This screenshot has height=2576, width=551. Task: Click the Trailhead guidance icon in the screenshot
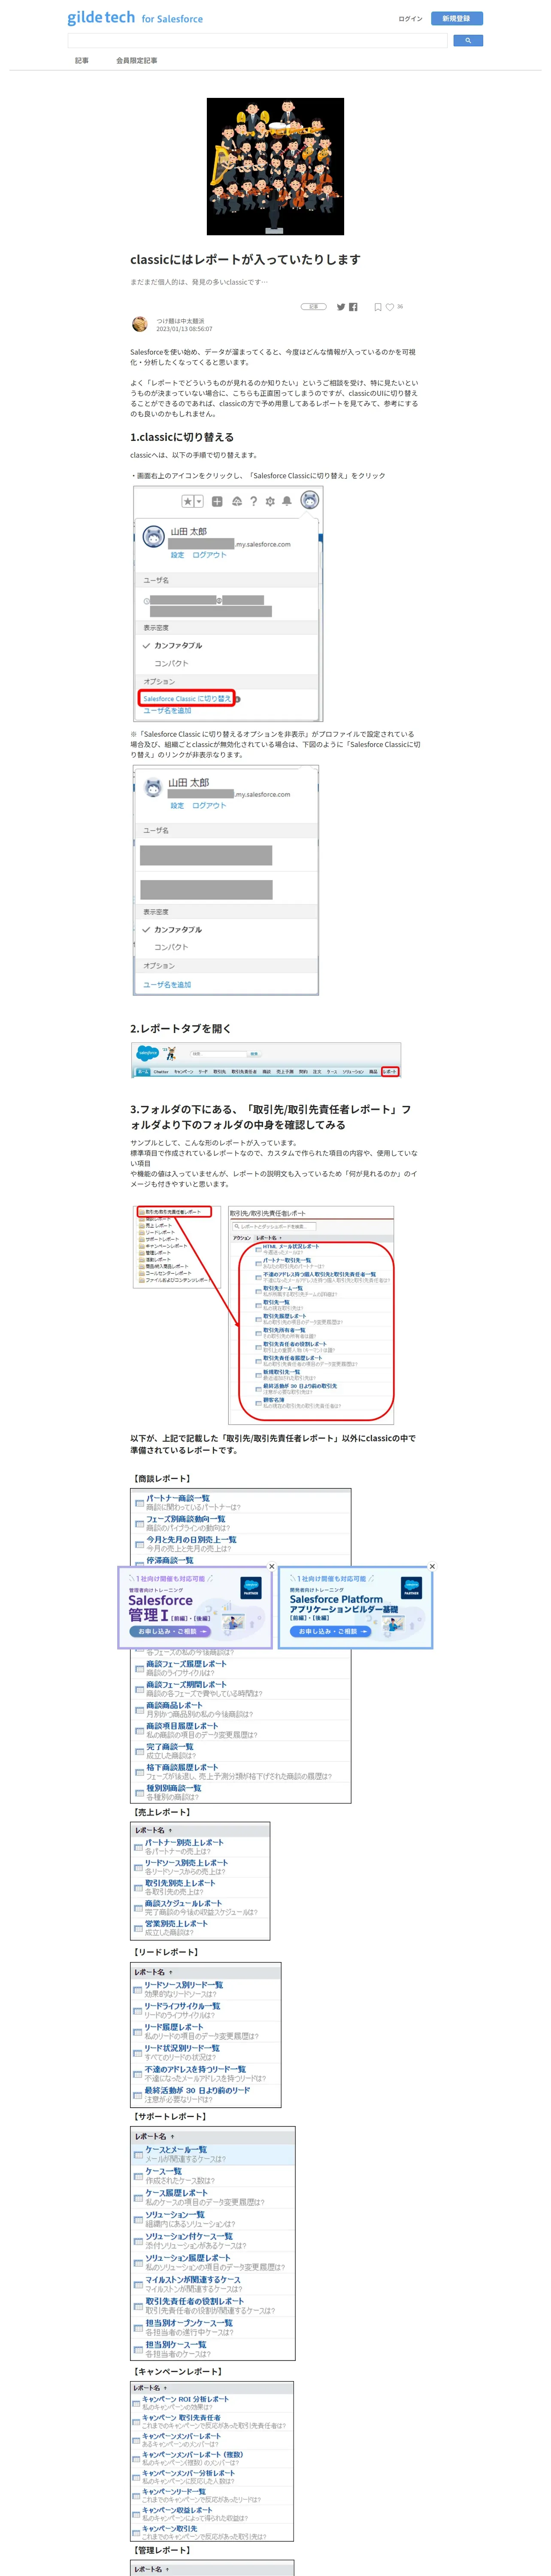tap(236, 501)
